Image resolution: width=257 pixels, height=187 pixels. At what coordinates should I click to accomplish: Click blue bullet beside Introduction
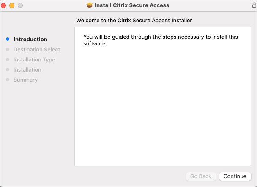click(8, 39)
